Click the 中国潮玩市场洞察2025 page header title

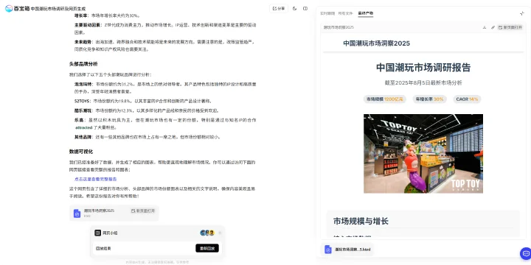(377, 43)
